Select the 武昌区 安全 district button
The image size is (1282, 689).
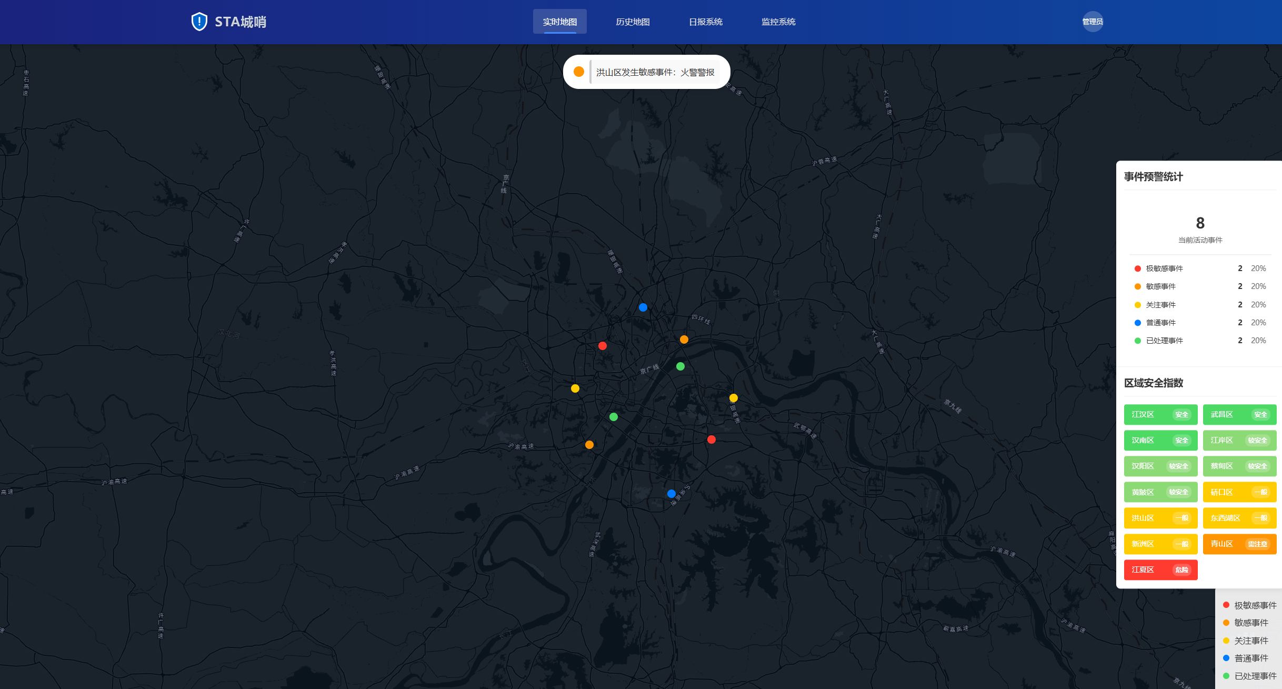pyautogui.click(x=1239, y=414)
